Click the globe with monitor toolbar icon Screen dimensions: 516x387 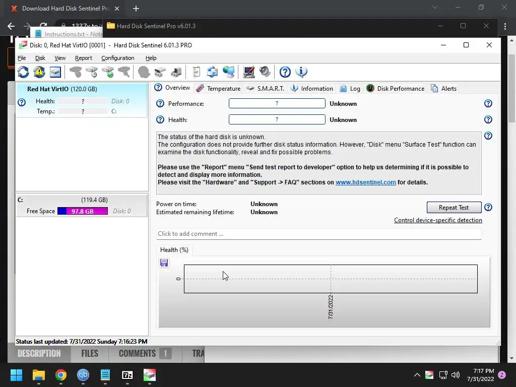(x=229, y=72)
